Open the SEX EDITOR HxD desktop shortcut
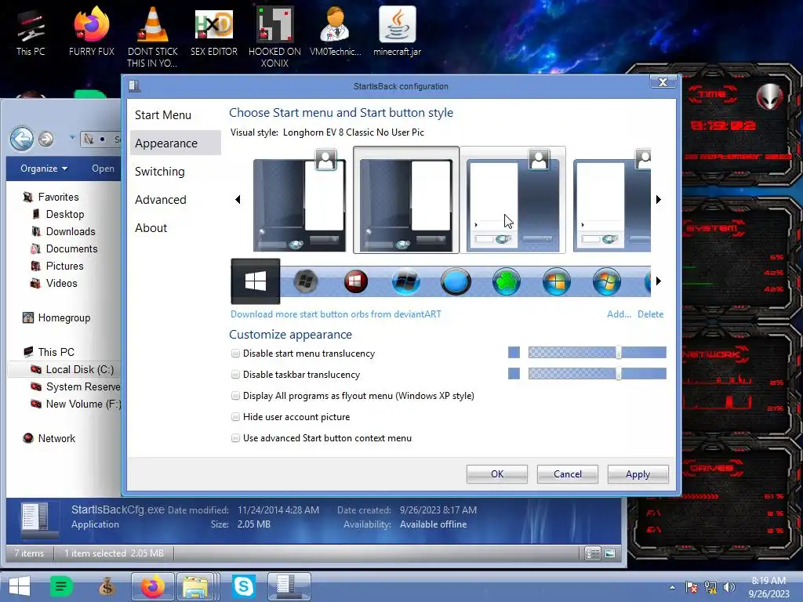Screen dimensions: 803x602 214,31
